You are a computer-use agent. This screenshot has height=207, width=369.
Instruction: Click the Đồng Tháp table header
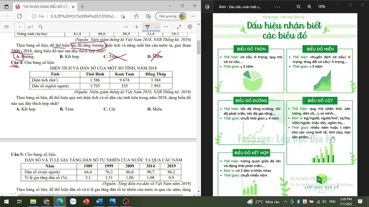coord(156,74)
